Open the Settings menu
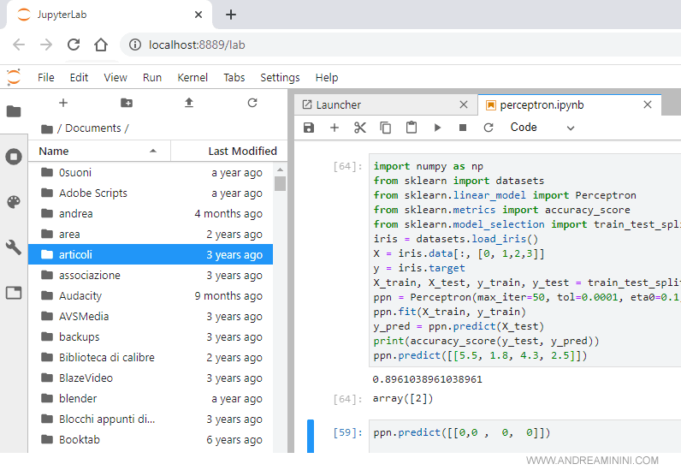The height and width of the screenshot is (476, 681). tap(280, 77)
